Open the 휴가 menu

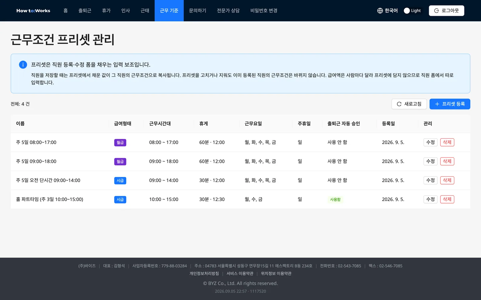pos(106,10)
